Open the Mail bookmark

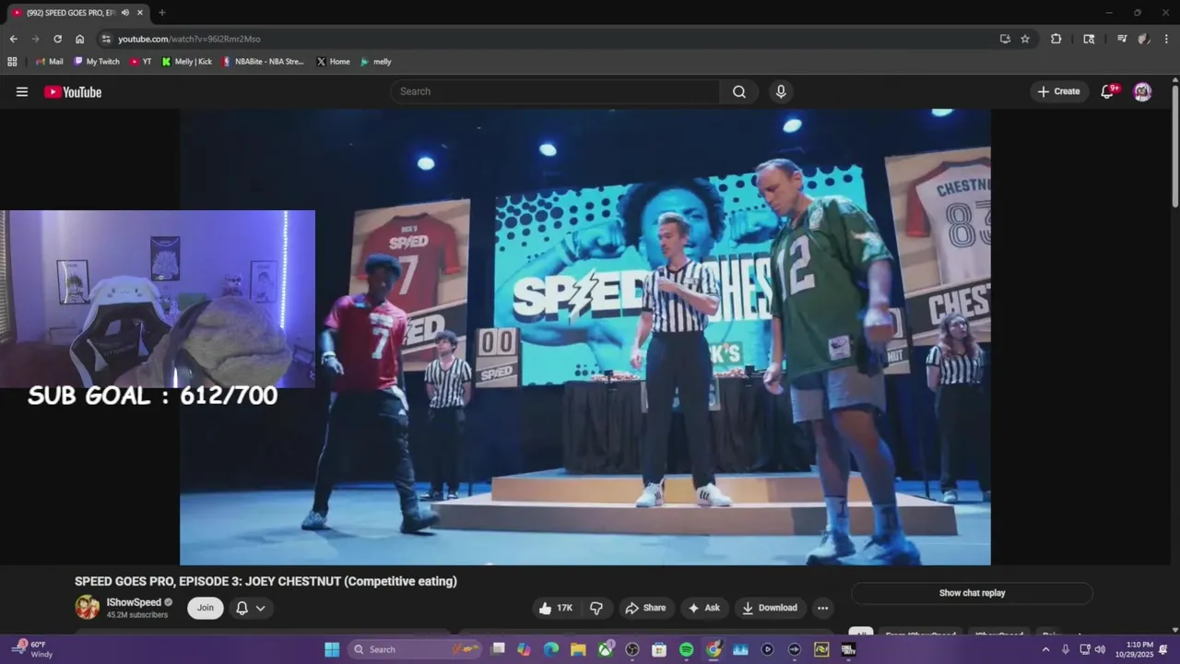coord(49,62)
